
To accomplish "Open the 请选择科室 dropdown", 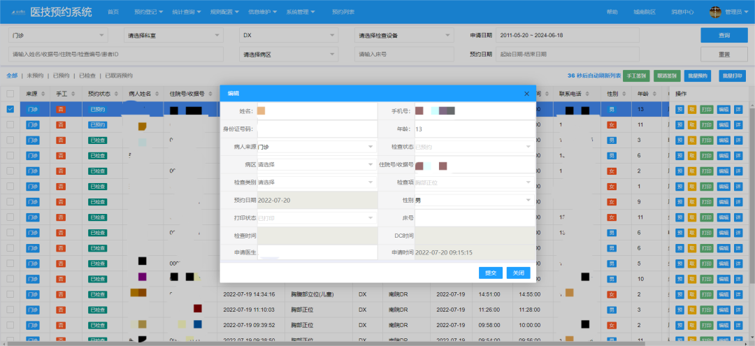I will pos(174,35).
